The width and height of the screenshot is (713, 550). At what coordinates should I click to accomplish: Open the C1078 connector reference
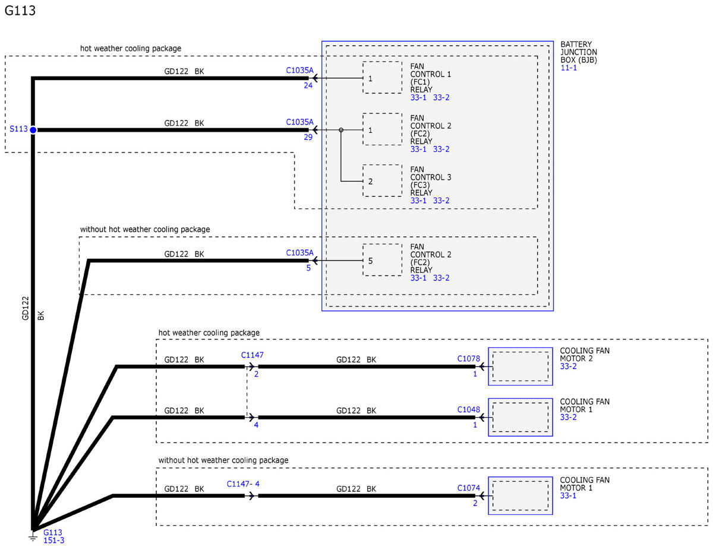(468, 359)
